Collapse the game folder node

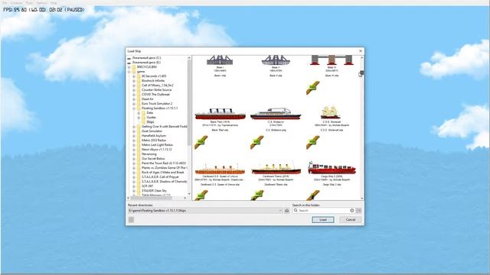[129, 72]
